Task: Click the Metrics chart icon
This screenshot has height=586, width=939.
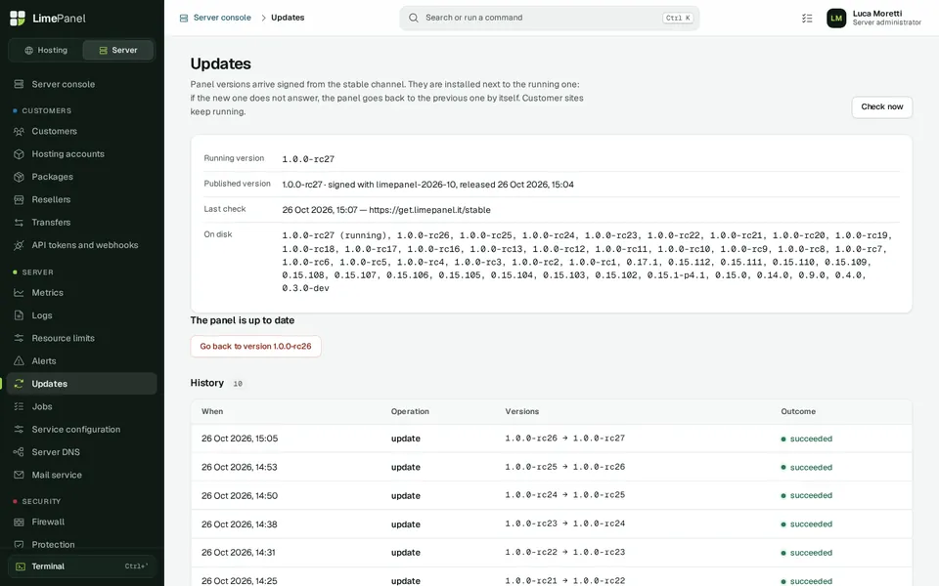Action: point(20,293)
